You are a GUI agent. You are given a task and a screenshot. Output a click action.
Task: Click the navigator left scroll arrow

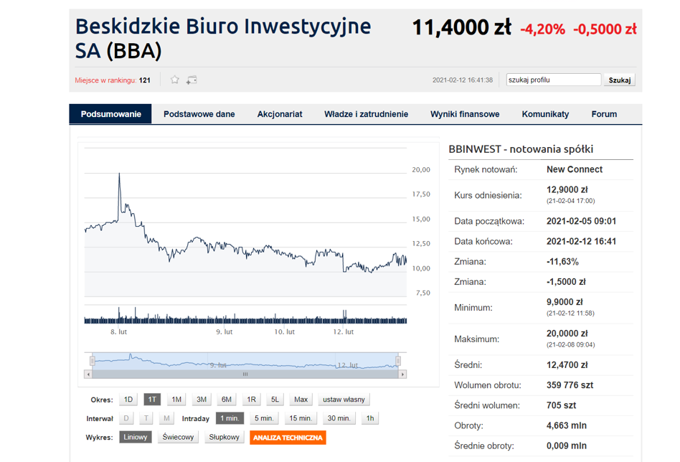pyautogui.click(x=88, y=374)
